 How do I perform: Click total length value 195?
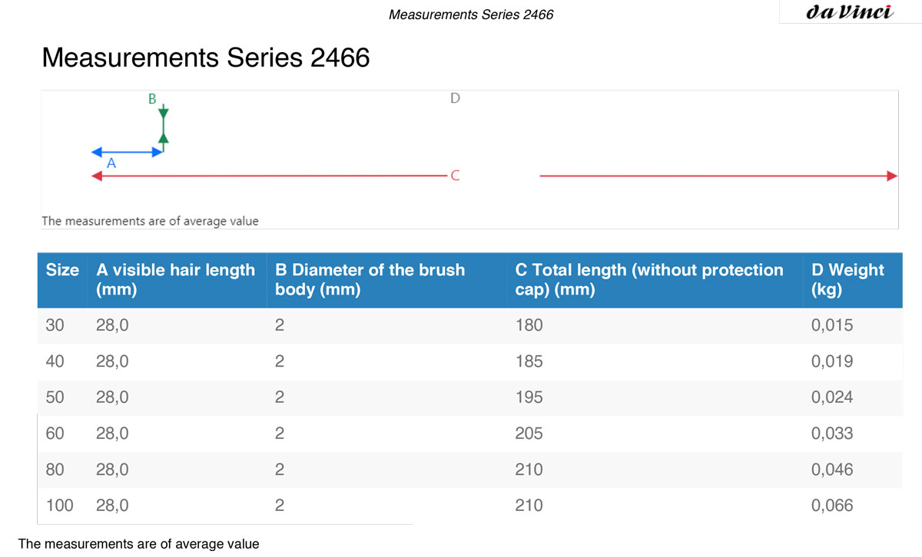click(529, 397)
